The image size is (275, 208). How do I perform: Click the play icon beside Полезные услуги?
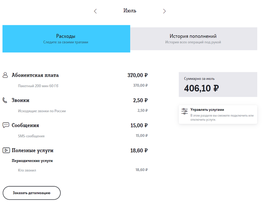(x=6, y=150)
